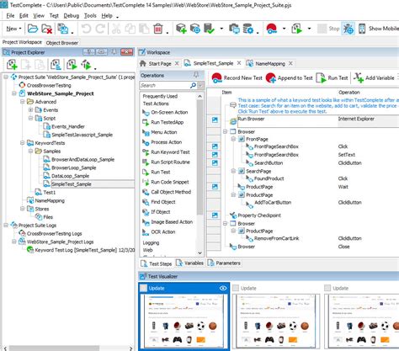Click add item icon in Project Explorer toolbar
This screenshot has width=399, height=351.
click(x=12, y=65)
